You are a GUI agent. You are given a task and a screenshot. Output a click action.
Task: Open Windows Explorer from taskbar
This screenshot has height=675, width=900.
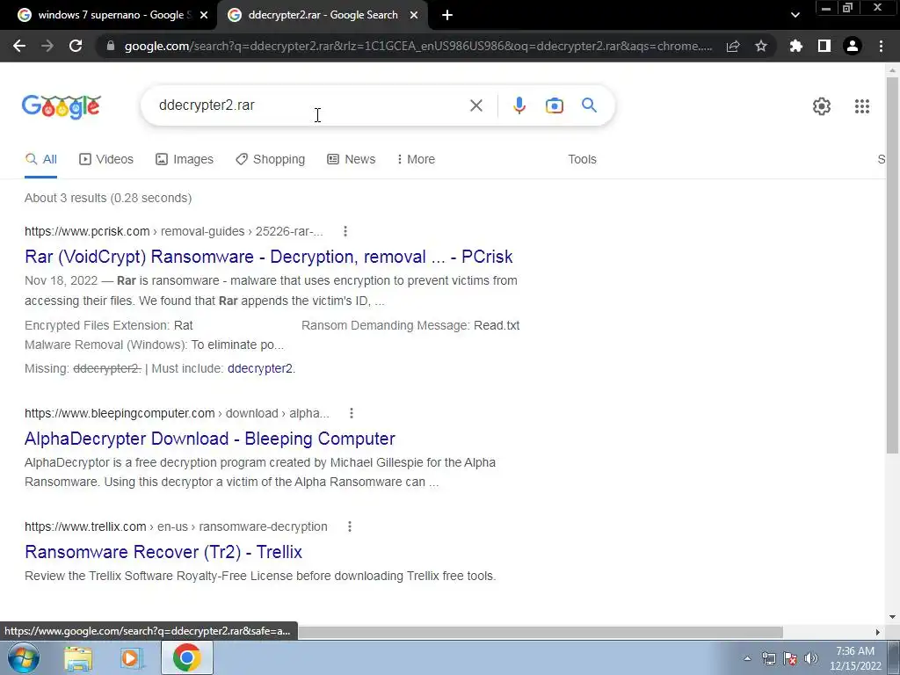pos(78,658)
